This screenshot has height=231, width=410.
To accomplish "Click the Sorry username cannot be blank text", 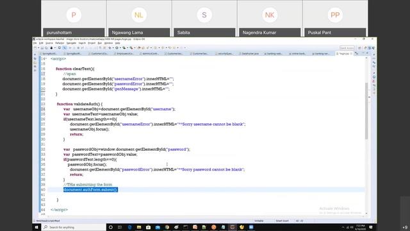I will 212,124.
